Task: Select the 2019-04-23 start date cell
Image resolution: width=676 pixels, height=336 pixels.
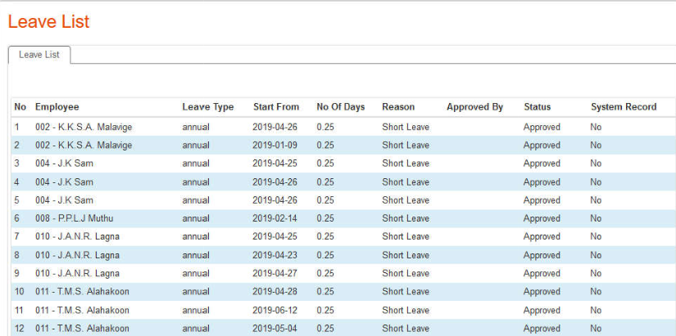Action: pos(275,255)
